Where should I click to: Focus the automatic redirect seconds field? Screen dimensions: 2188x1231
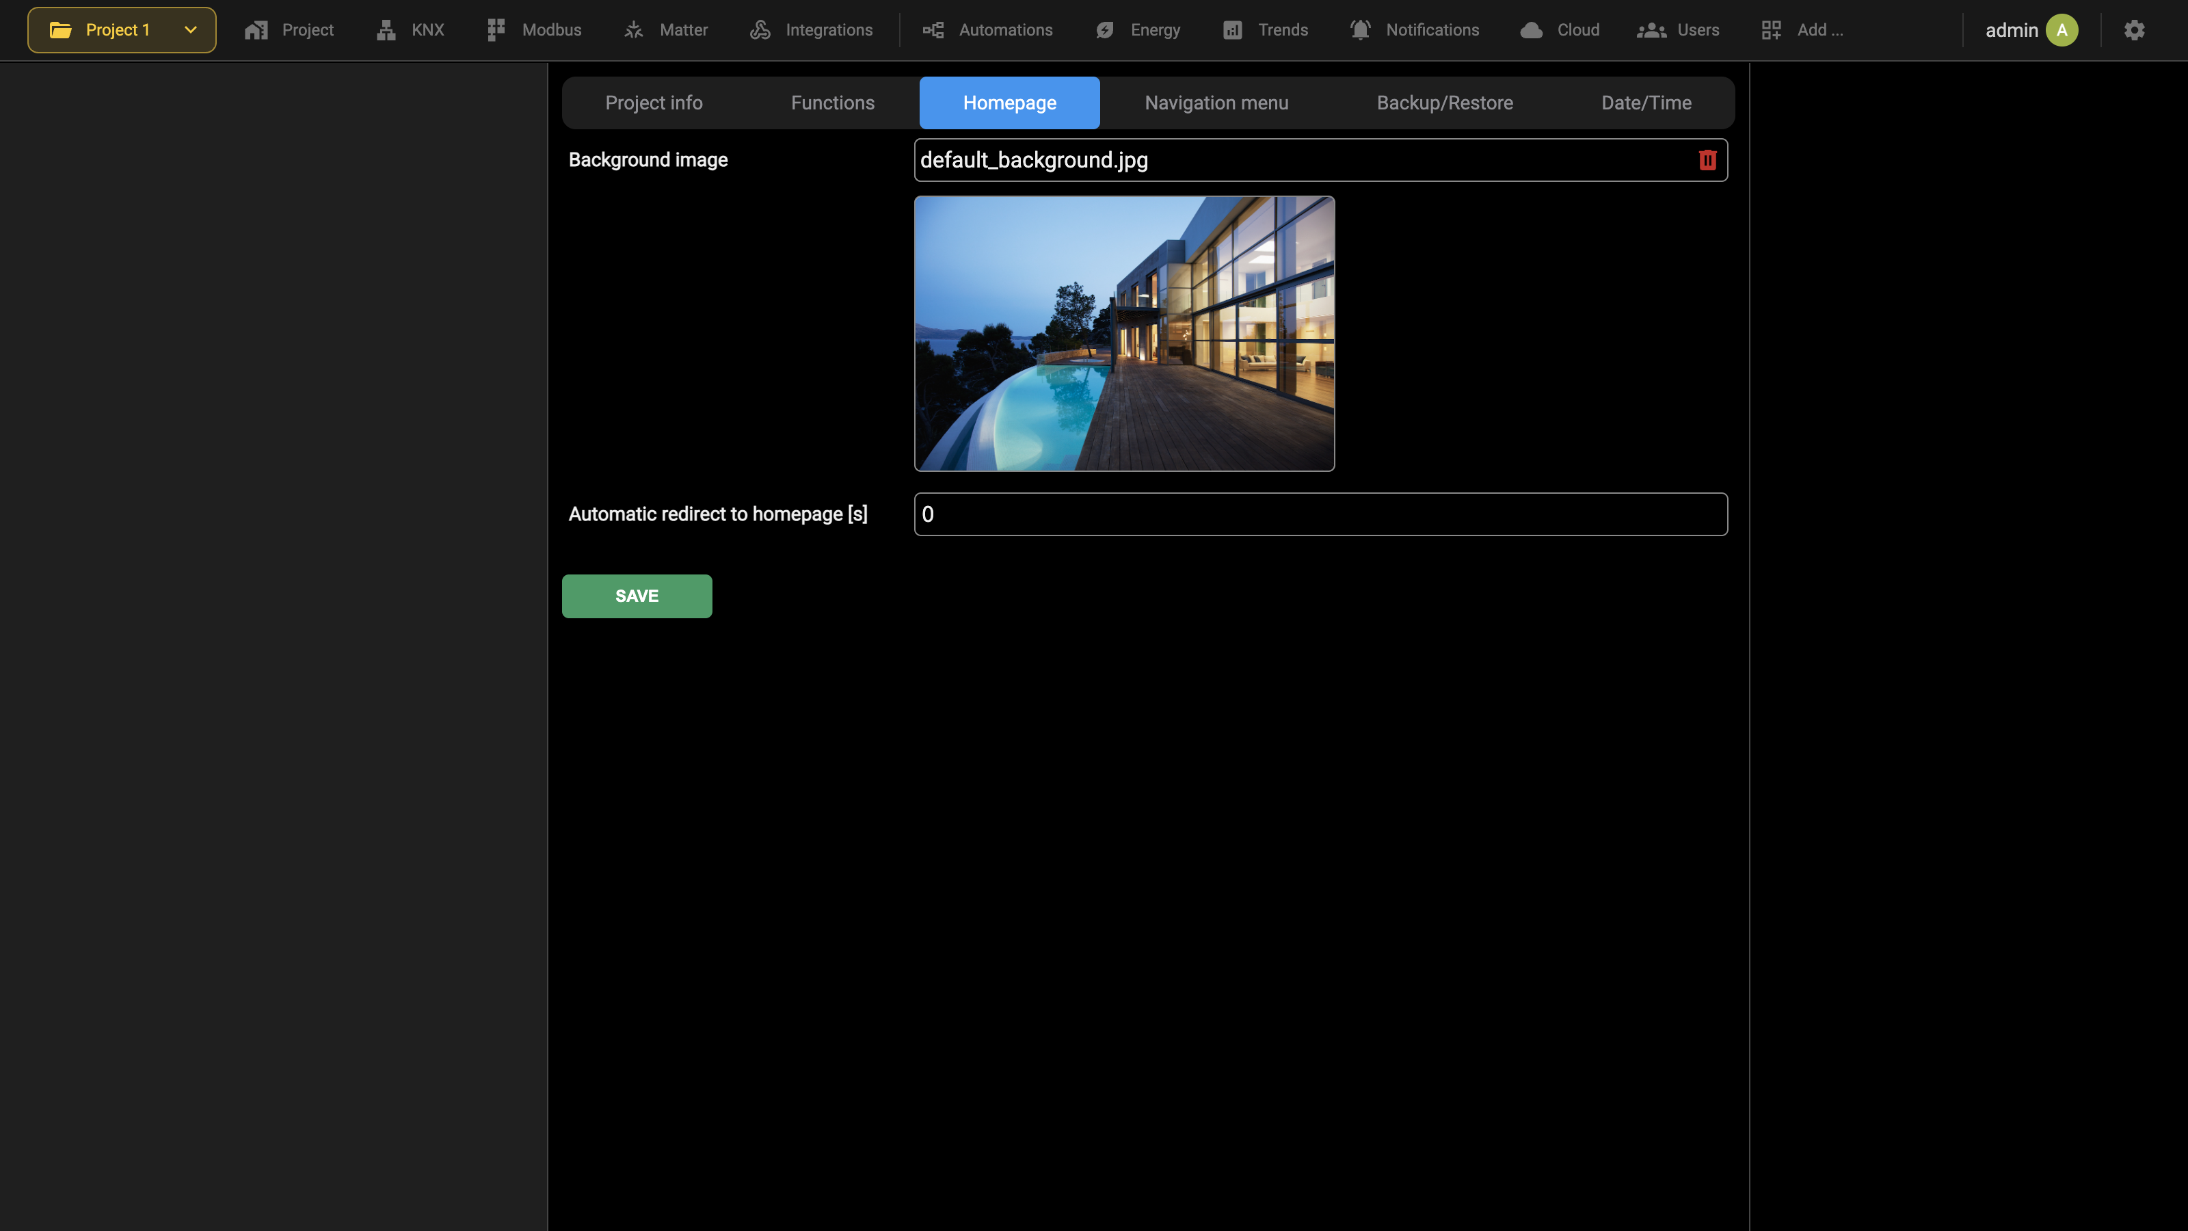pyautogui.click(x=1321, y=514)
